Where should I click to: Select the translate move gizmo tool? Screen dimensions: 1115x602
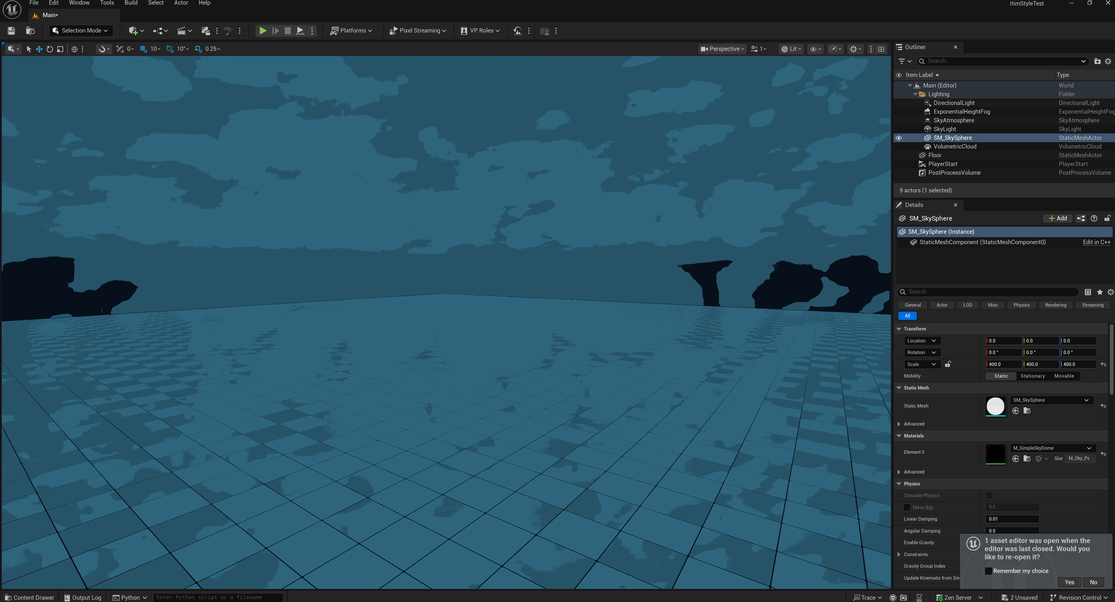click(39, 49)
